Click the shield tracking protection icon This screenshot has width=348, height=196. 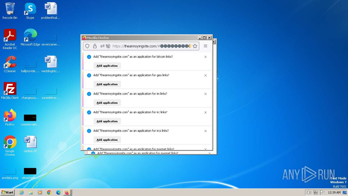(x=87, y=46)
